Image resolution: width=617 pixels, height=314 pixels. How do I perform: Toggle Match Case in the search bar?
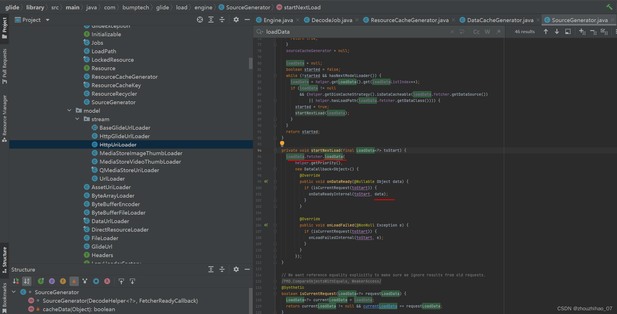coord(476,32)
